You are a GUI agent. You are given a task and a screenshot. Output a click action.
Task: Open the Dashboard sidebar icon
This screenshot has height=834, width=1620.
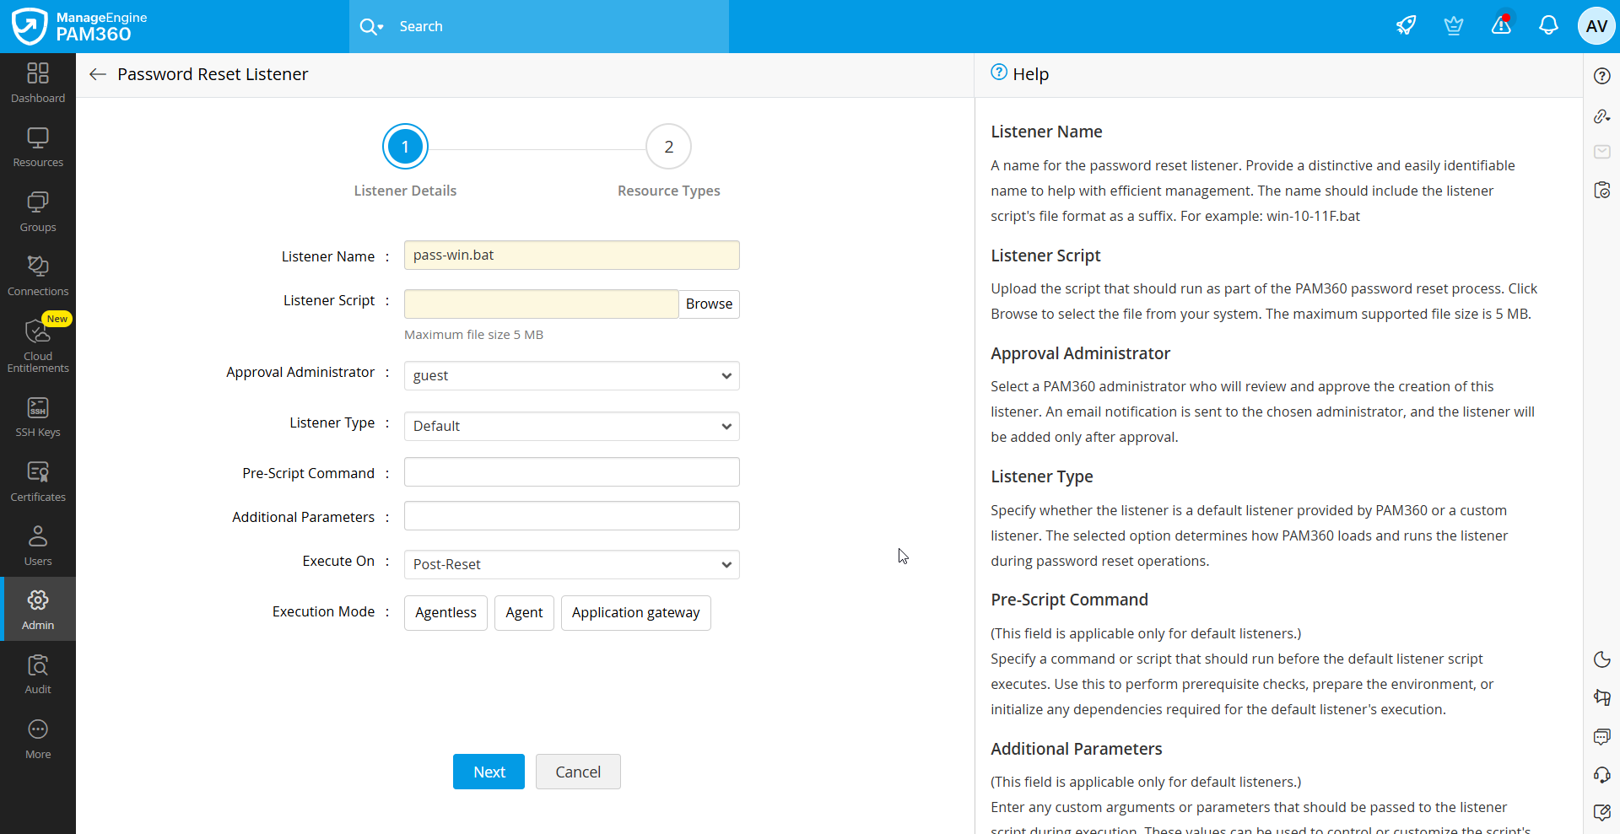38,83
